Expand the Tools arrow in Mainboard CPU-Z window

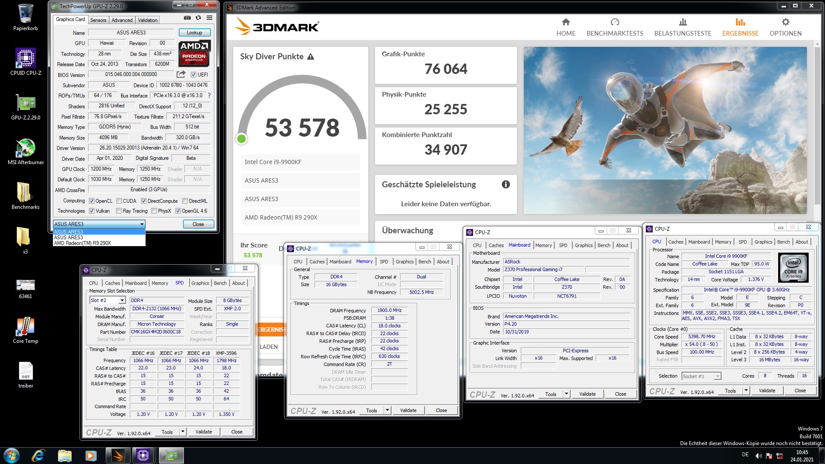pos(566,394)
